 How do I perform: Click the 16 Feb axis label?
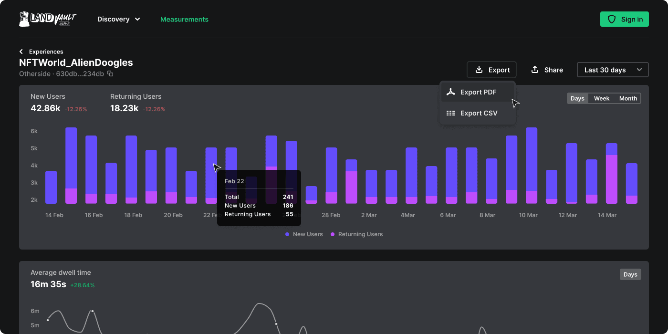[94, 215]
